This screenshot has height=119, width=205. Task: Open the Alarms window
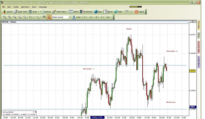[x=108, y=12]
